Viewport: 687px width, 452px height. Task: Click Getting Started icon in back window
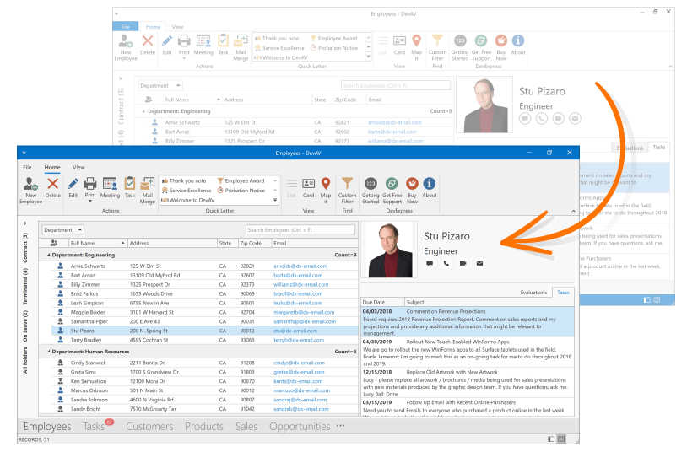click(460, 40)
